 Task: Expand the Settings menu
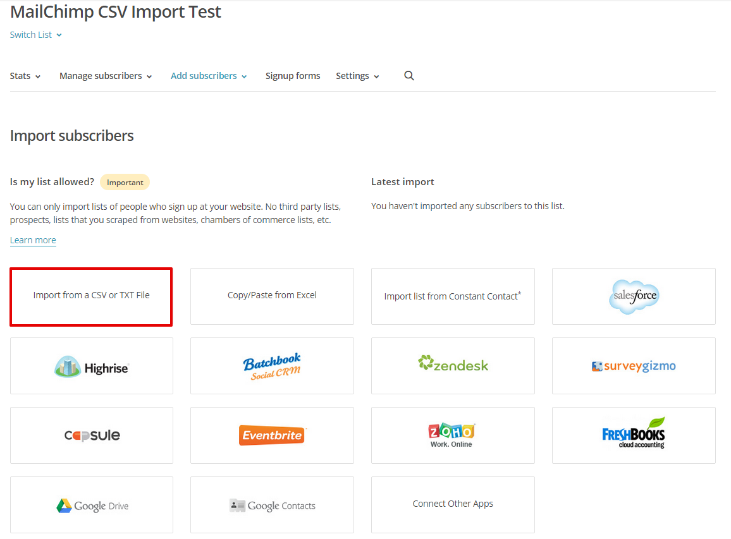pyautogui.click(x=357, y=76)
